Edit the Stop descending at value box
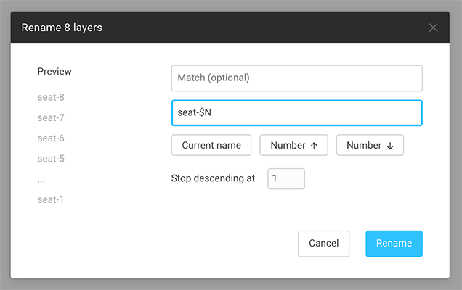Screen dimensions: 462x290 (x=286, y=178)
